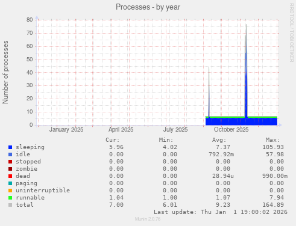Click the 'Max:' column header
Viewport: 296px width, 226px height.
[272, 140]
